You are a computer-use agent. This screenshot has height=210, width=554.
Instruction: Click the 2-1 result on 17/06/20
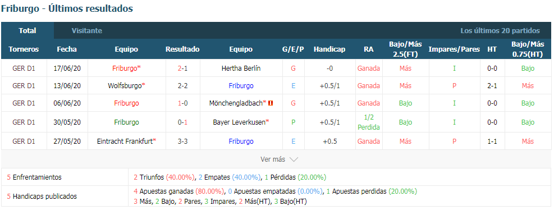pos(182,69)
